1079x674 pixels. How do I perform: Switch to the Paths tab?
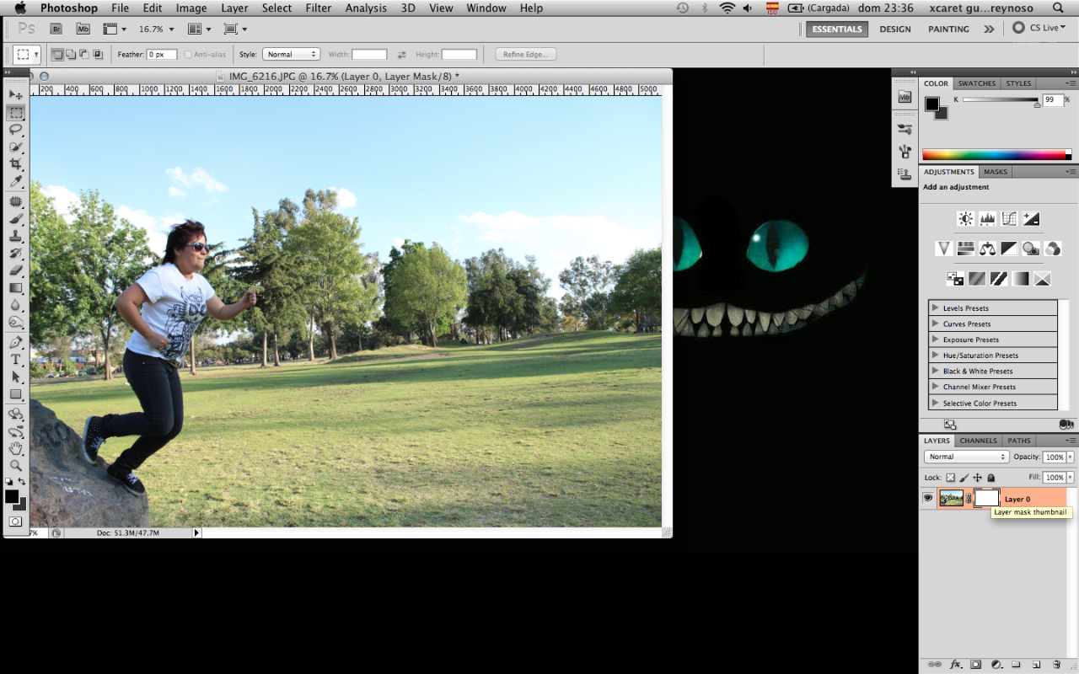point(1019,441)
